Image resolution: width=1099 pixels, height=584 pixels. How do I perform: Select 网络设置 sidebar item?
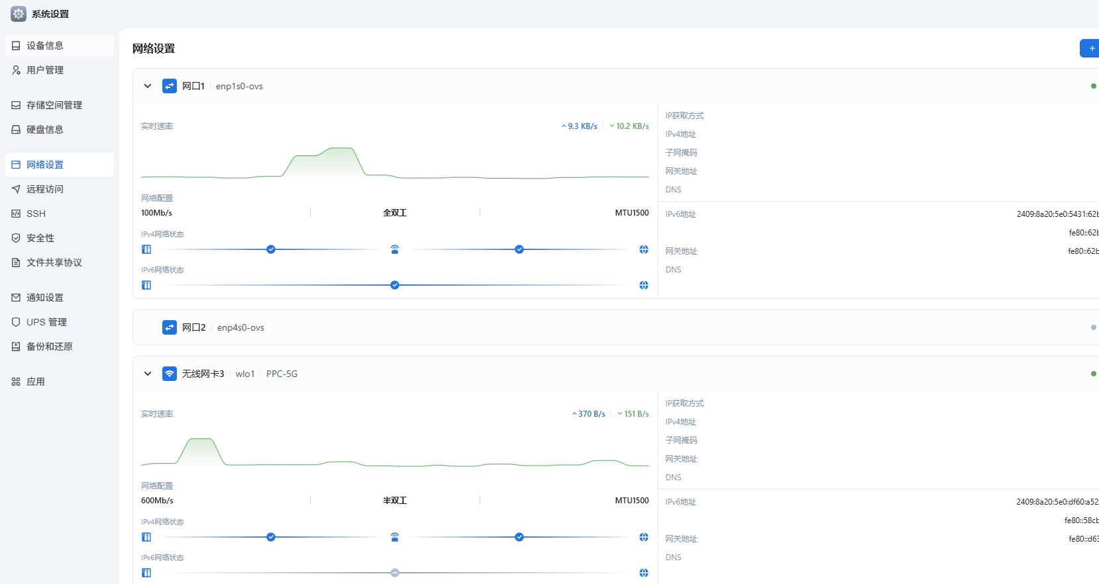point(60,165)
